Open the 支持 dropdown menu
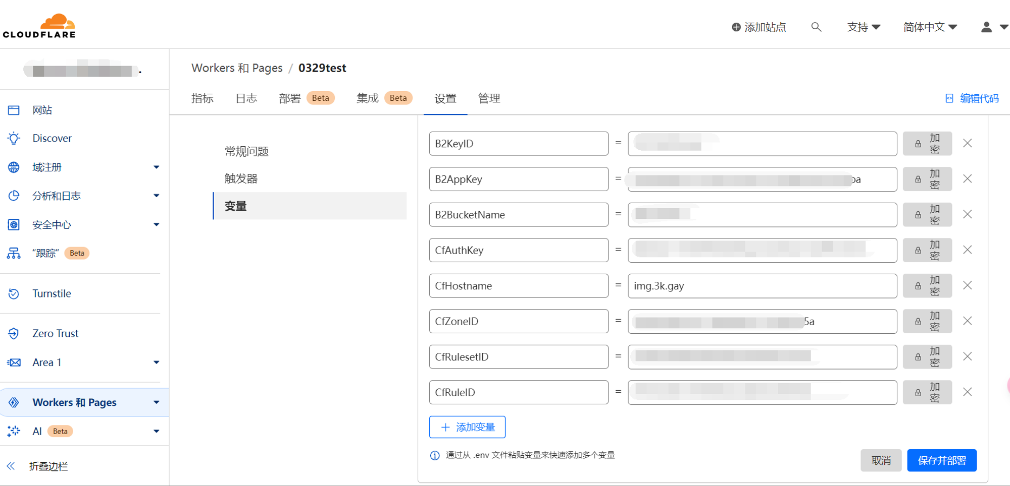This screenshot has height=486, width=1010. click(x=864, y=27)
